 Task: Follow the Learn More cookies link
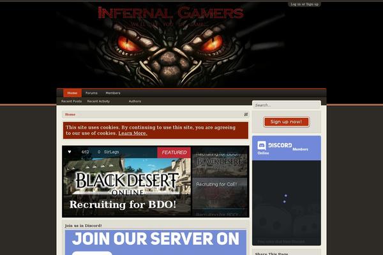point(133,133)
